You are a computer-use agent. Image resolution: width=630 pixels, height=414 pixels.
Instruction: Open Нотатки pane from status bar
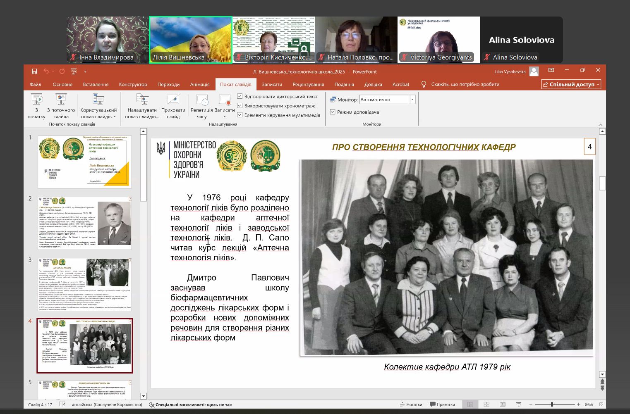411,404
